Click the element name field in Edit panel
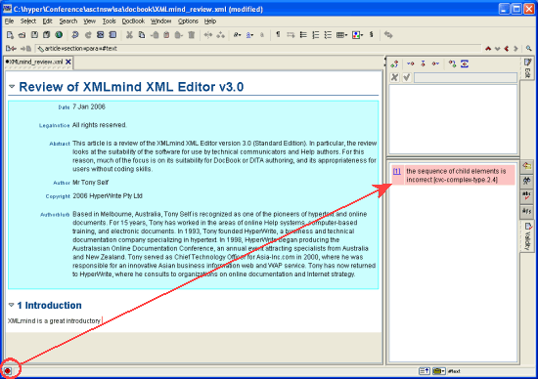 [x=466, y=77]
